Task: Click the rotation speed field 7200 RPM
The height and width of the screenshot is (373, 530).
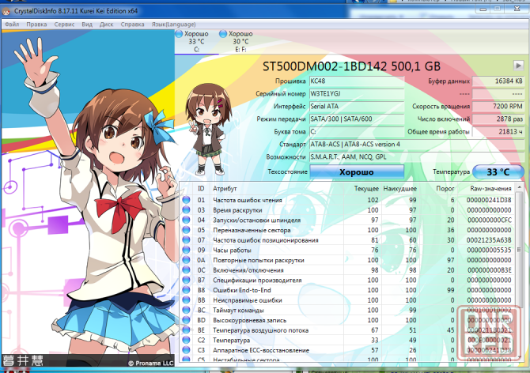Action: [498, 107]
